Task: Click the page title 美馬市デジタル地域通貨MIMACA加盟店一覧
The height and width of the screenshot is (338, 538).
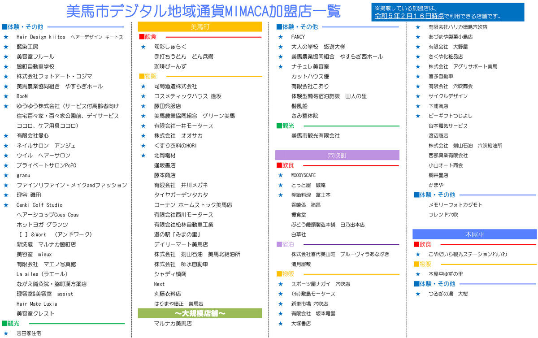Action: click(x=203, y=11)
